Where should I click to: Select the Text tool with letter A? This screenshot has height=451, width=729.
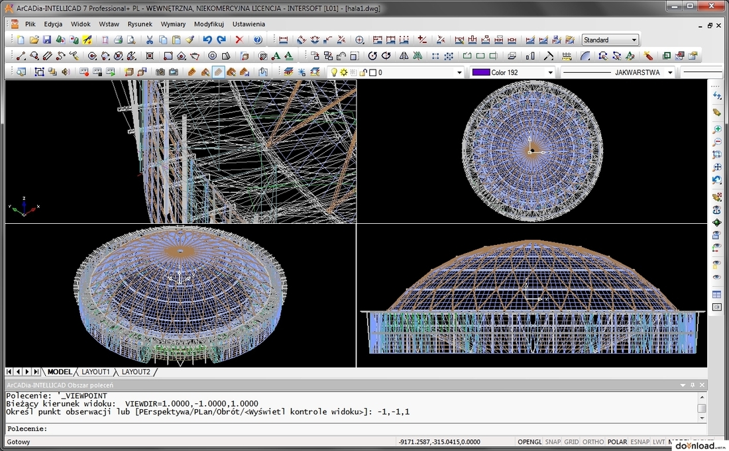[276, 56]
